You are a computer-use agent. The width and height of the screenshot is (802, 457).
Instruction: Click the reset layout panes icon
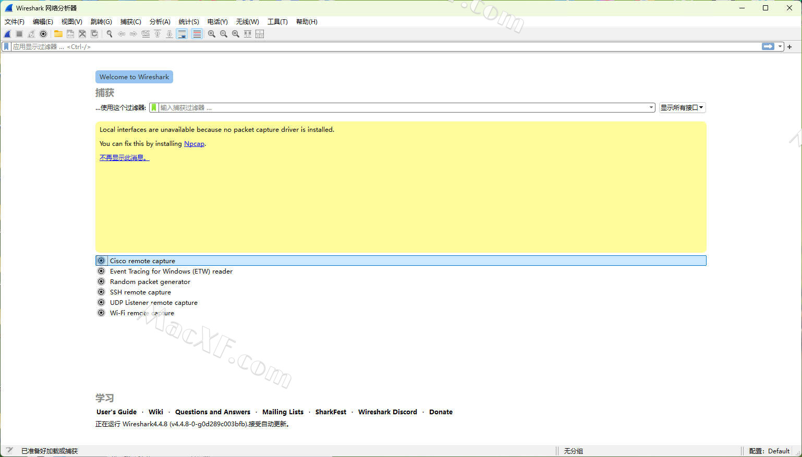click(260, 34)
